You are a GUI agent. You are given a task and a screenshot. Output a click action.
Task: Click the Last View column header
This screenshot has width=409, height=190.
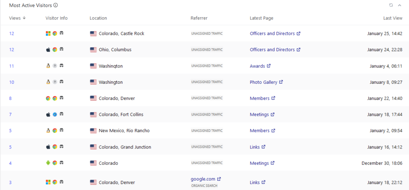[393, 18]
